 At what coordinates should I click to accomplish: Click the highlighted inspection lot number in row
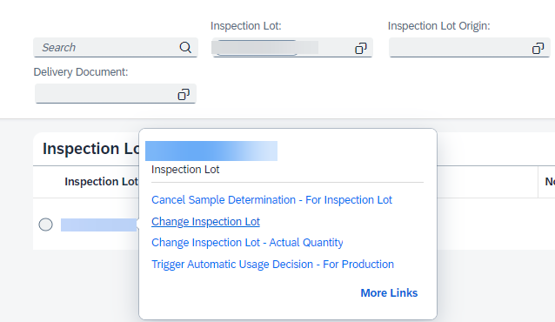(99, 225)
